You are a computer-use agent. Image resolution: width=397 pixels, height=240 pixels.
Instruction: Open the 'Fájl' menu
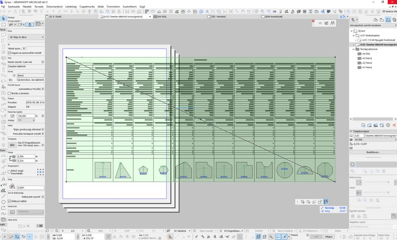[x=3, y=7]
